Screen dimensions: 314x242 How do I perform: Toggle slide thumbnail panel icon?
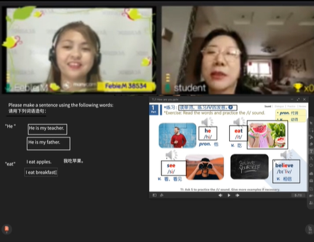click(x=154, y=195)
